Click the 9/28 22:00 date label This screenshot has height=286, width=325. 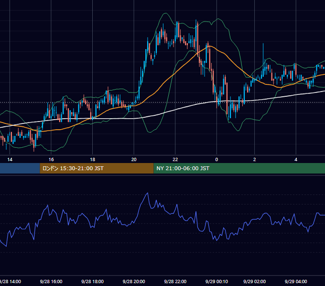(175, 281)
